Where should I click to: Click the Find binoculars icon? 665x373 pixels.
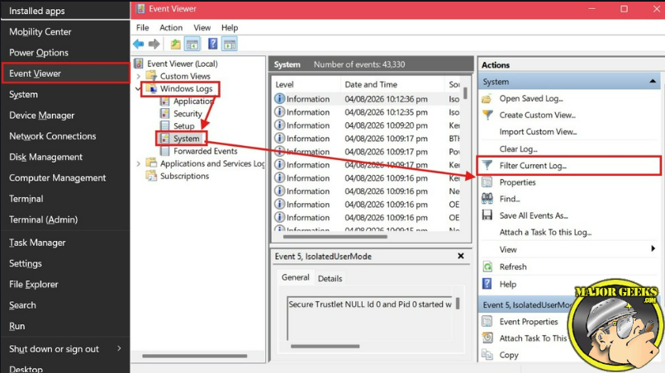pyautogui.click(x=487, y=198)
